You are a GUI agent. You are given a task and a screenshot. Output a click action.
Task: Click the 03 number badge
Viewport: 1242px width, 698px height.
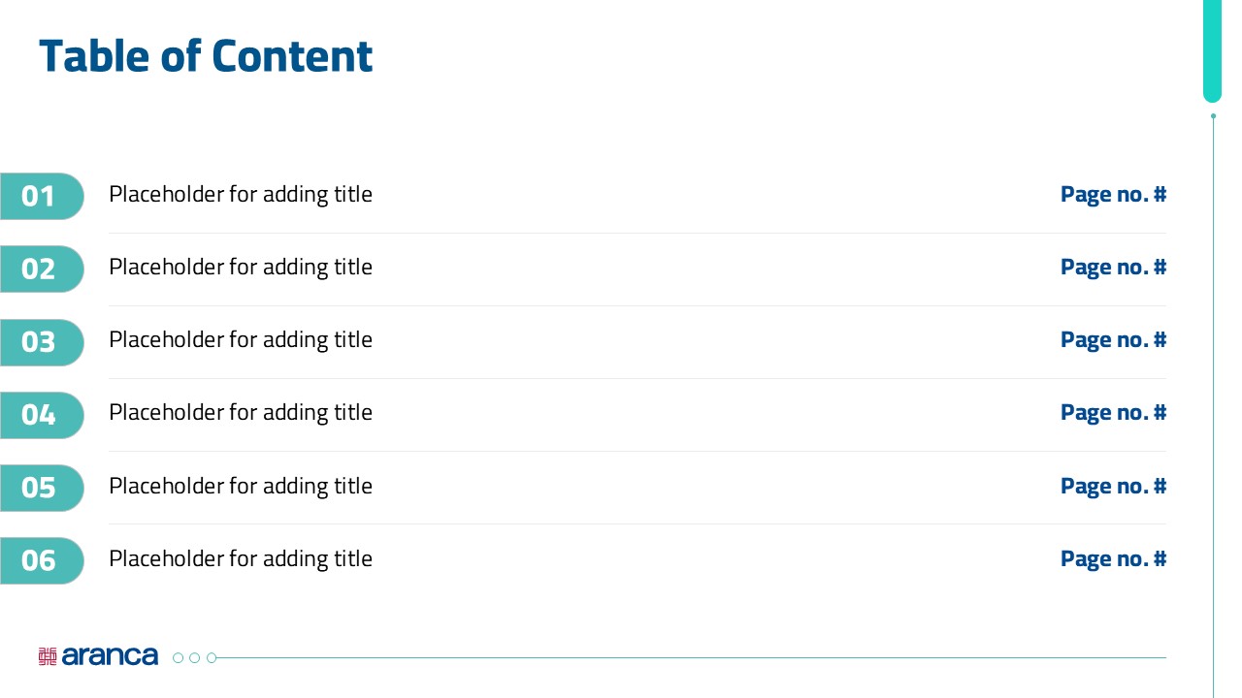pyautogui.click(x=41, y=342)
